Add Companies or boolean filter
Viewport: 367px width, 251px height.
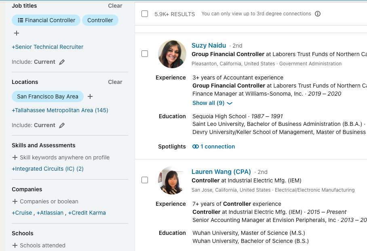45,201
